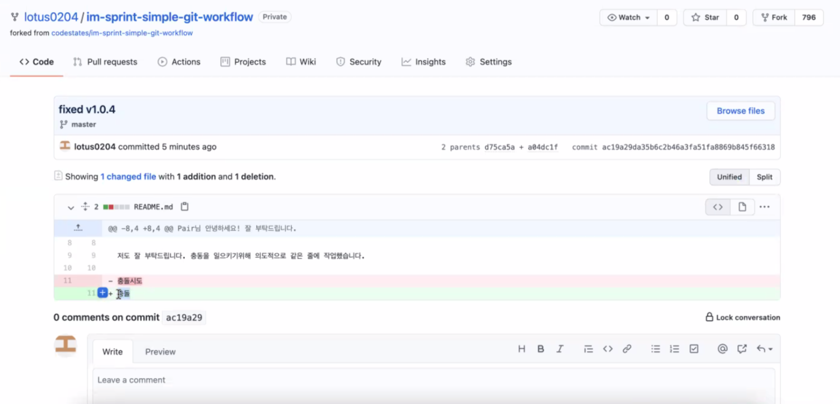The height and width of the screenshot is (404, 840).
Task: Show source diff view icon
Action: point(718,207)
